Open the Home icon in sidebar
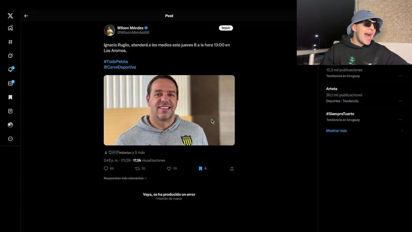 10,28
